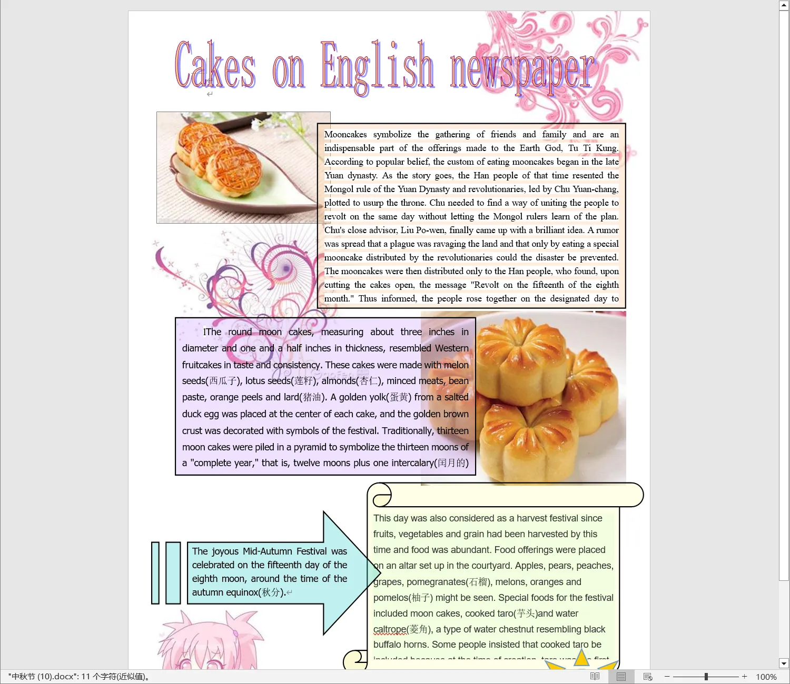Click inside the purple 'round moon cakes' text box
Screen dimensions: 790x684
tap(325, 397)
